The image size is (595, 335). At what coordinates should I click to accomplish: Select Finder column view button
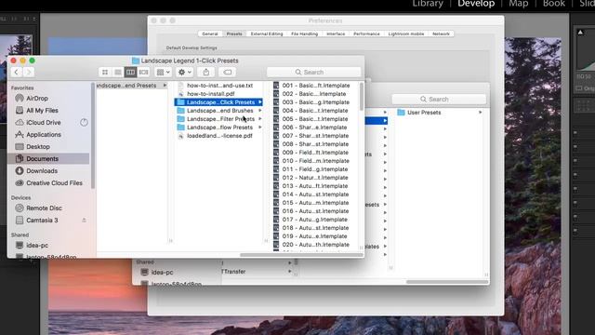(x=130, y=73)
